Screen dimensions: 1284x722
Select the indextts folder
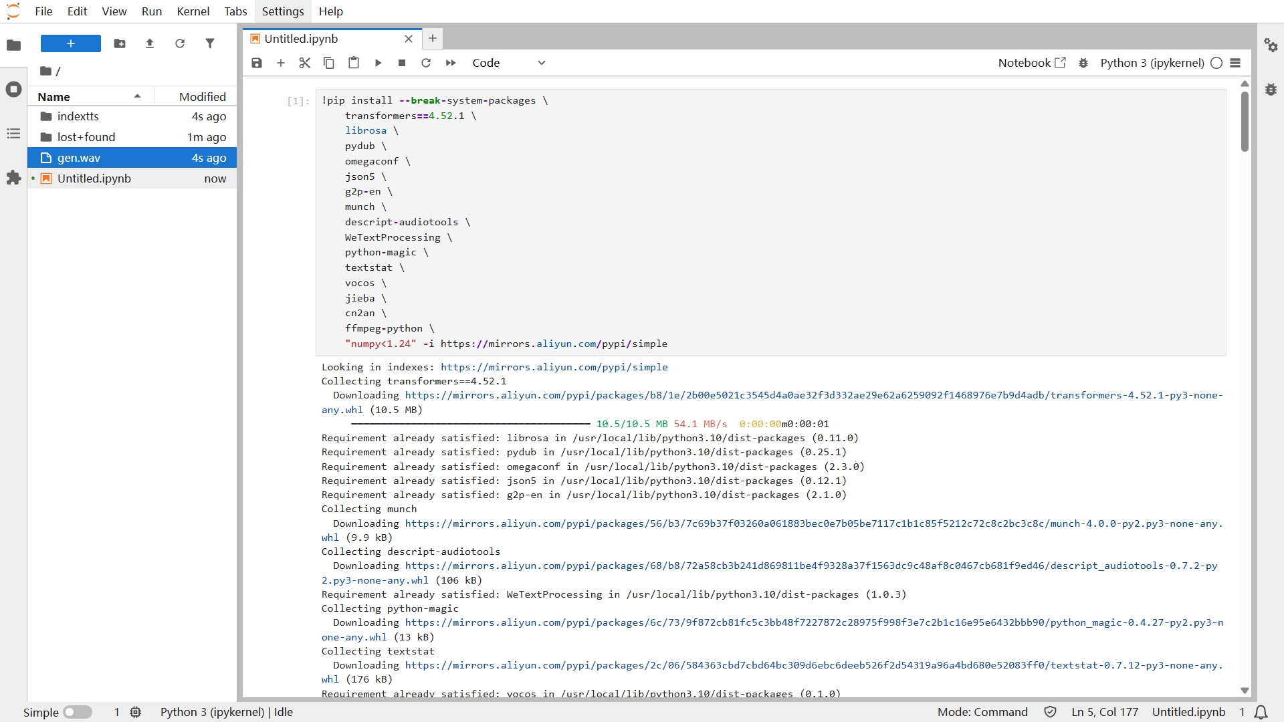132,116
